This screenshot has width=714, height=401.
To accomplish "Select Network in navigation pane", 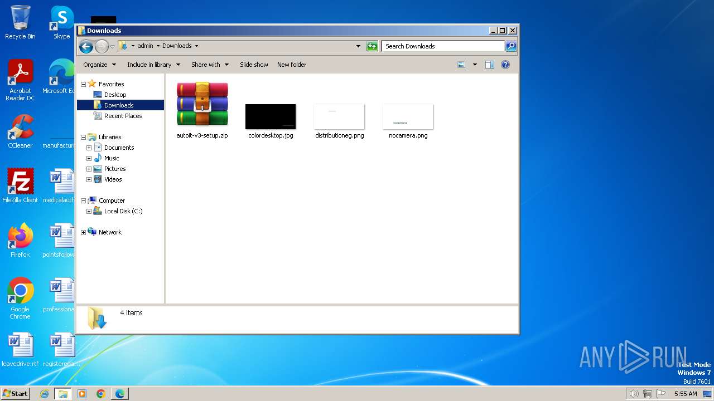I will click(x=110, y=232).
